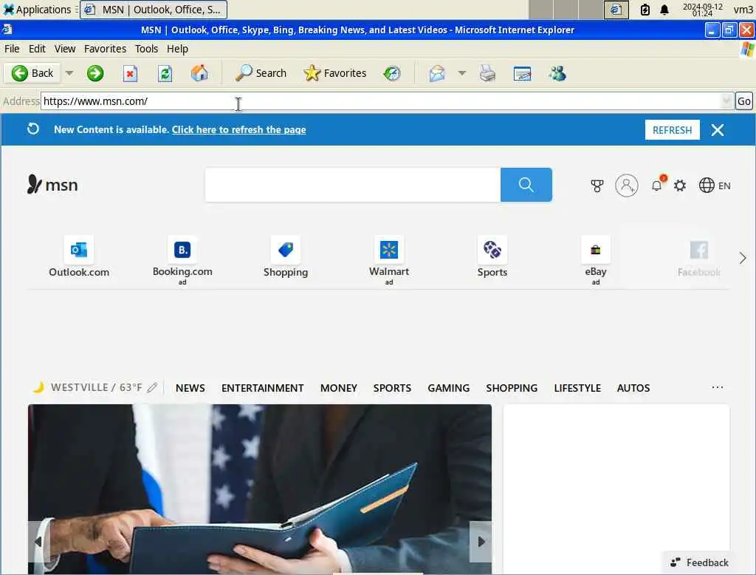Open the Outlook.com shortcut
This screenshot has width=756, height=575.
click(79, 257)
